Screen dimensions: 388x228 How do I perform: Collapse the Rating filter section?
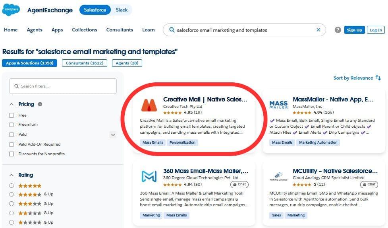pos(12,175)
